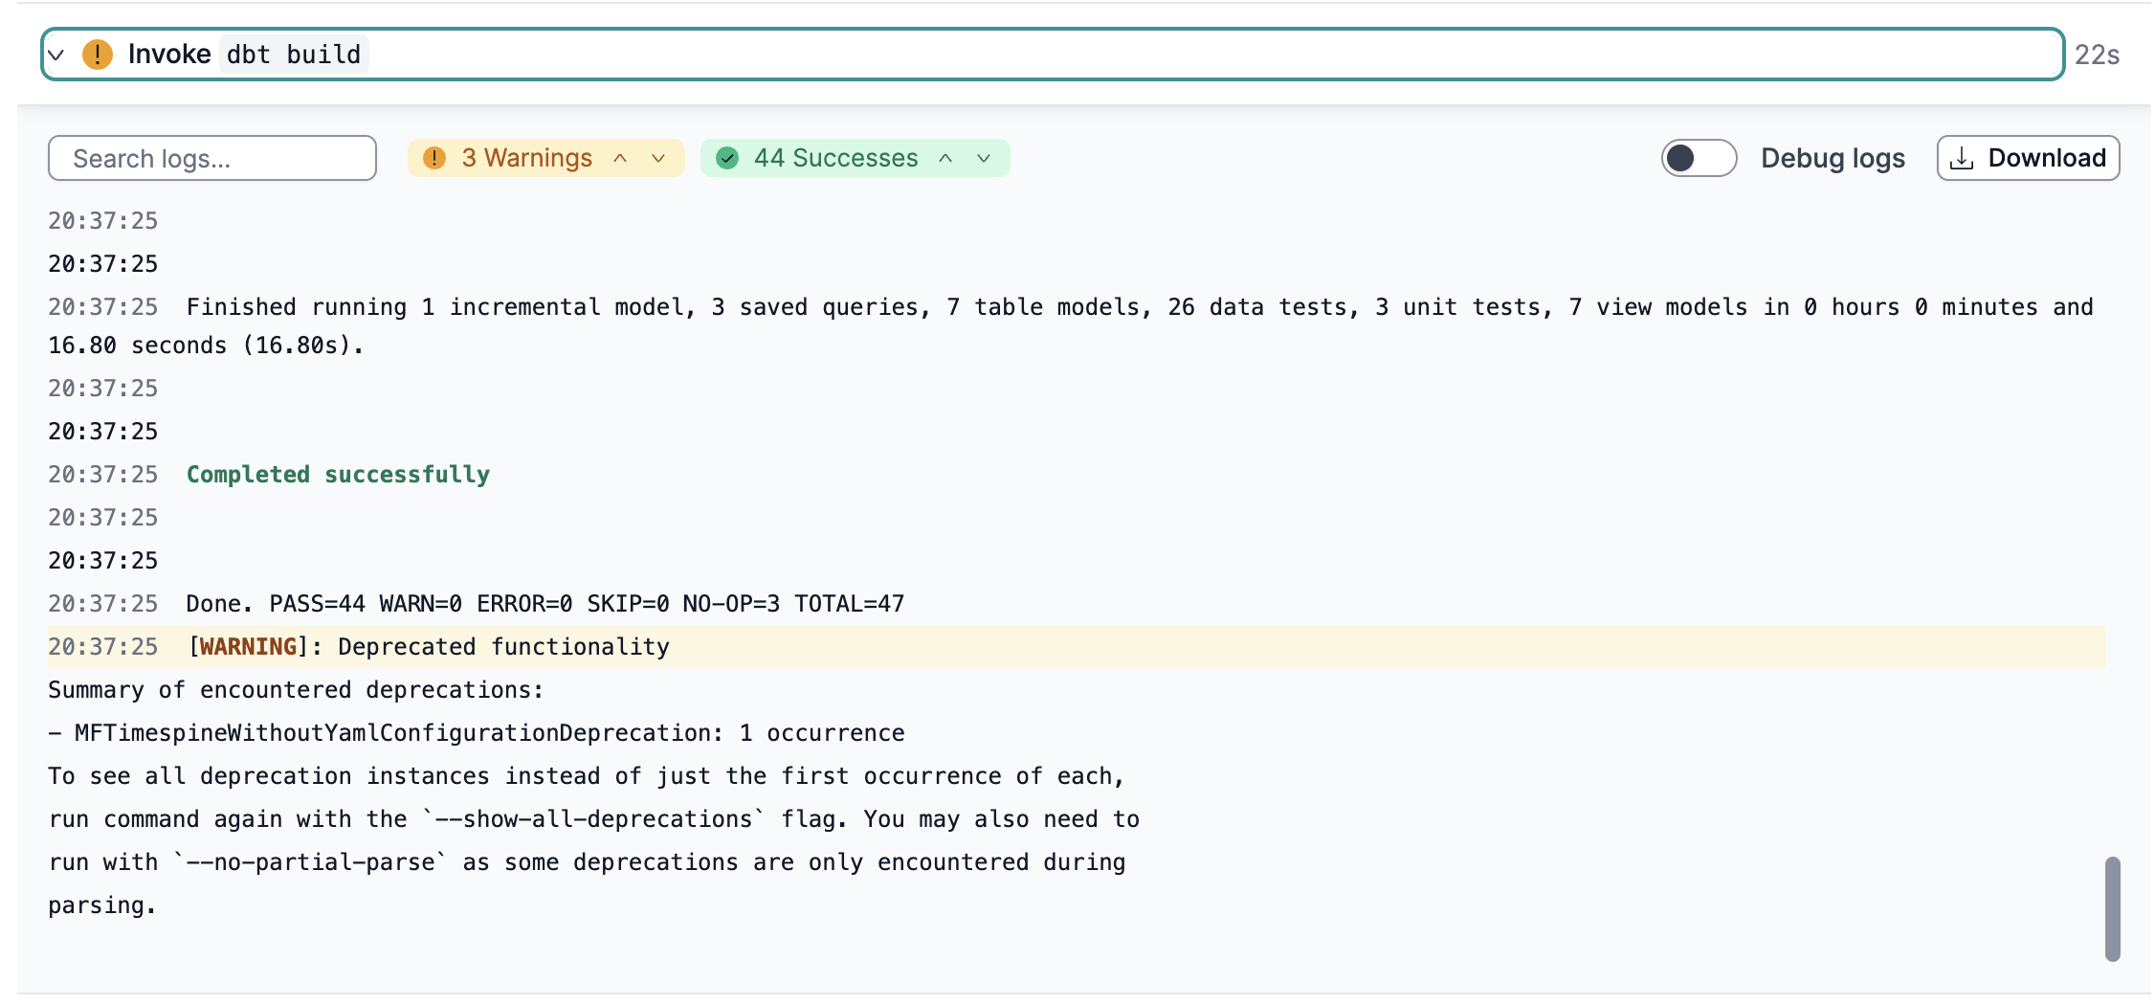This screenshot has width=2155, height=1005.
Task: Jump to next warning using down chevron
Action: pos(657,158)
